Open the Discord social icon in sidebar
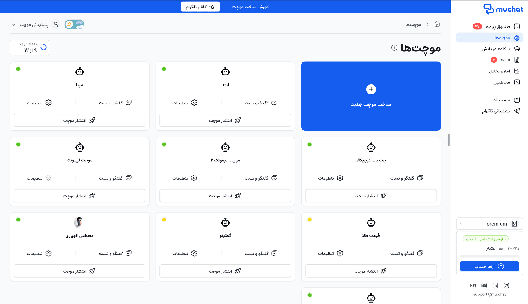 coord(484,286)
